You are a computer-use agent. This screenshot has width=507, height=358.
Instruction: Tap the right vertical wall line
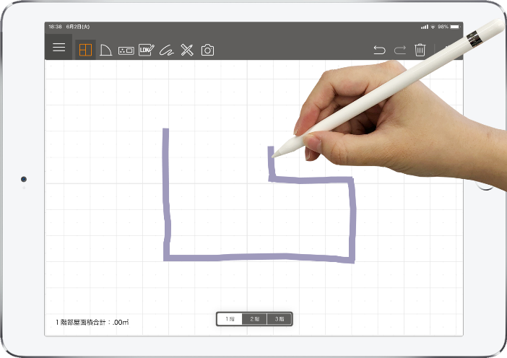[352, 220]
